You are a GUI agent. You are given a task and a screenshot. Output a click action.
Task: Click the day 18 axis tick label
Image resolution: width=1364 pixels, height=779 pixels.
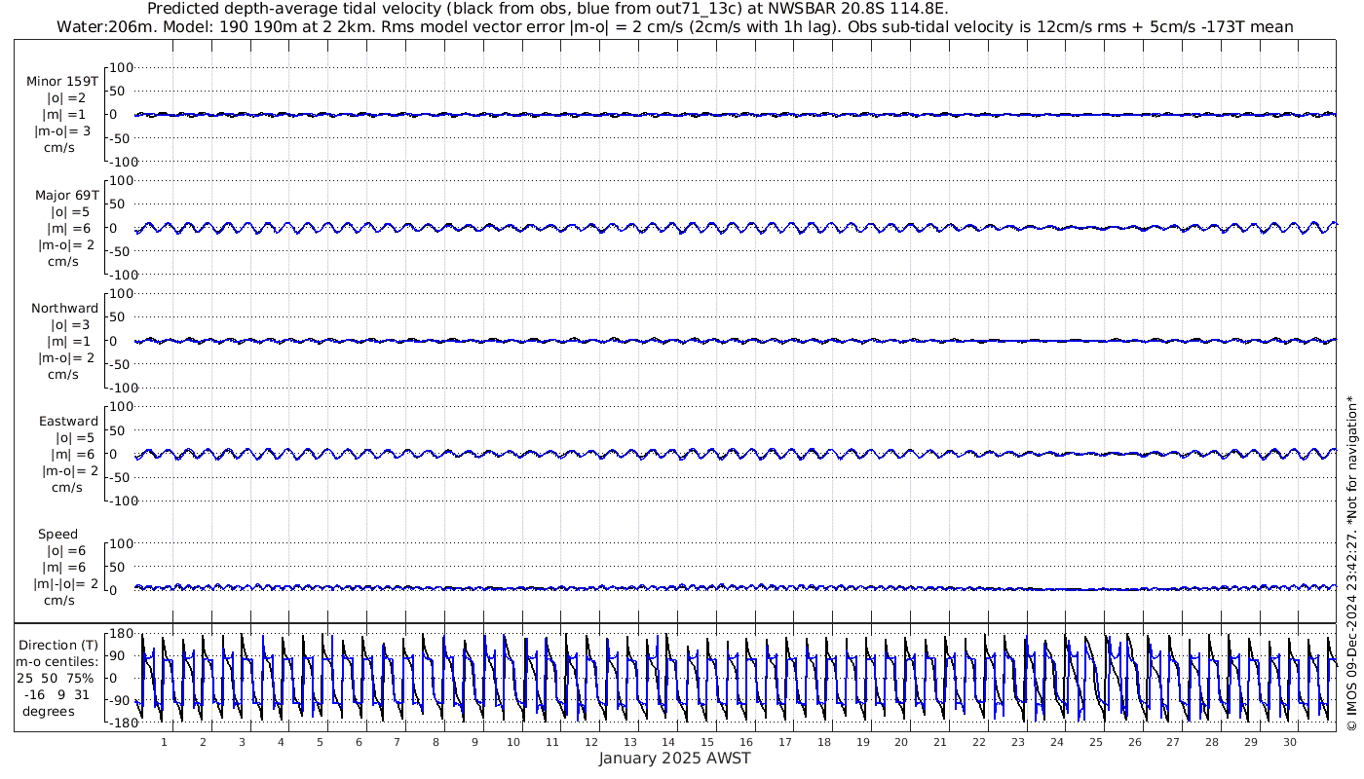824,742
